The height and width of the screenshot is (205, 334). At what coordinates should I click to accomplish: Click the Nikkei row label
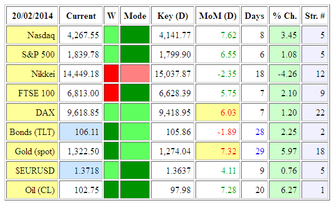[32, 73]
